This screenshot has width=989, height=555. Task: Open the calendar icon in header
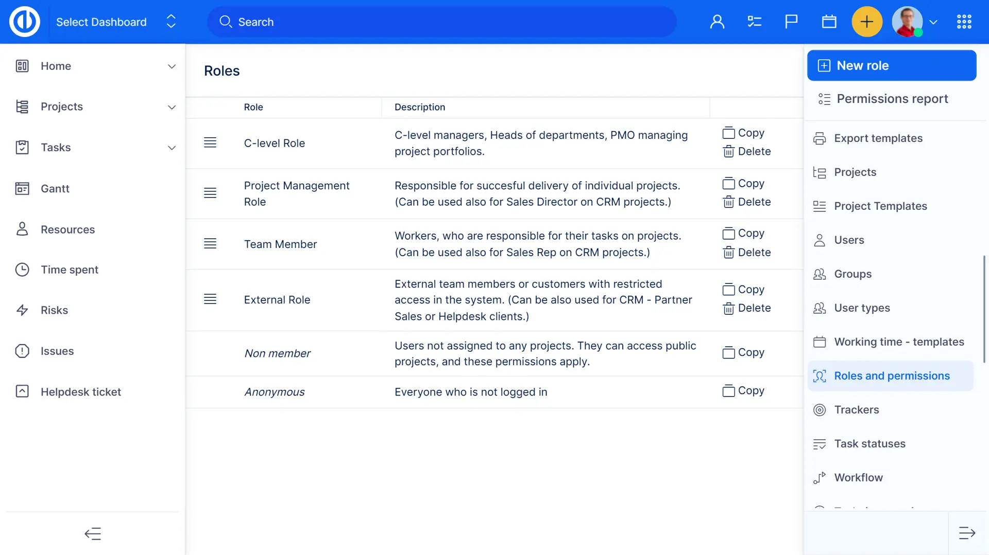point(829,22)
